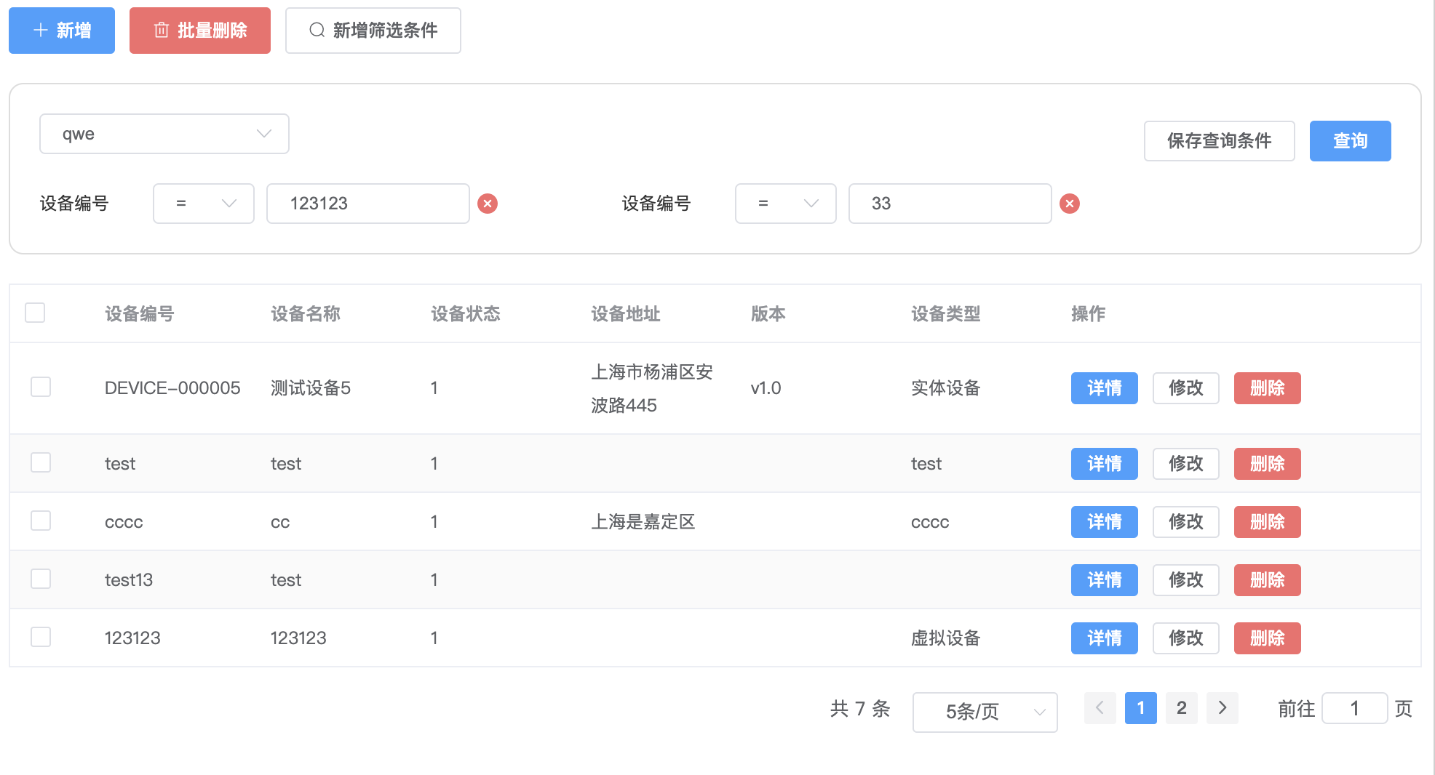Check the 123123 row checkbox

[x=41, y=637]
